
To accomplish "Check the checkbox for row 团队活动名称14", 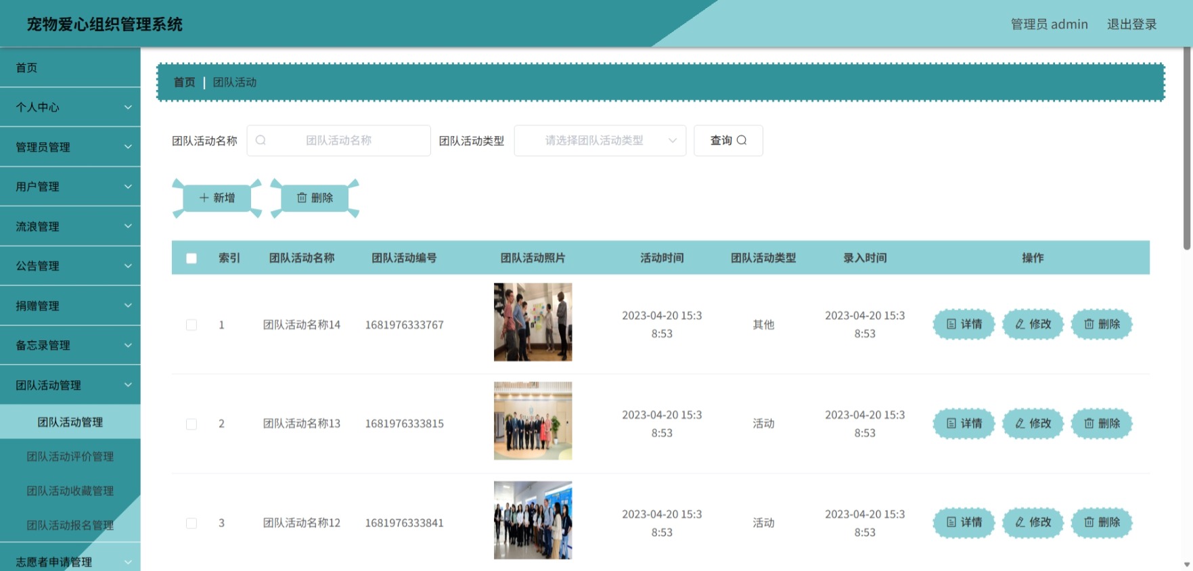I will 192,325.
